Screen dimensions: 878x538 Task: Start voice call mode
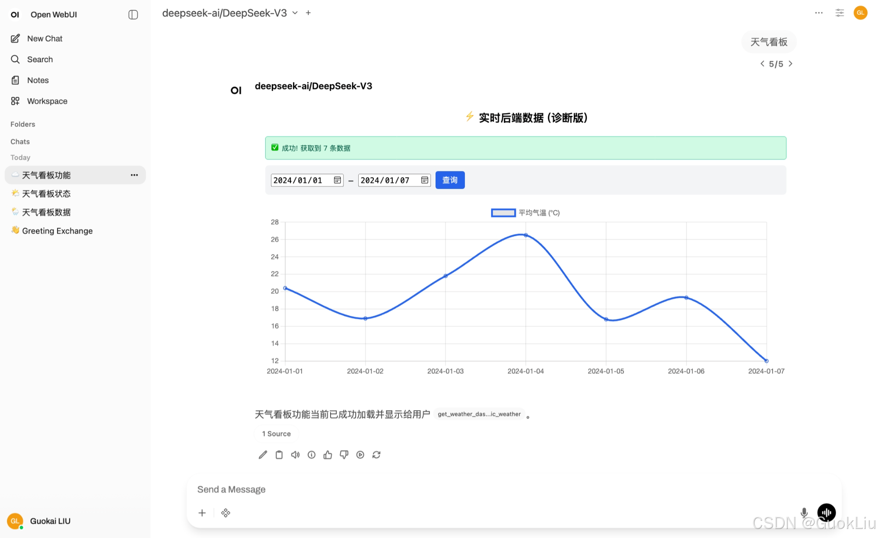coord(826,513)
